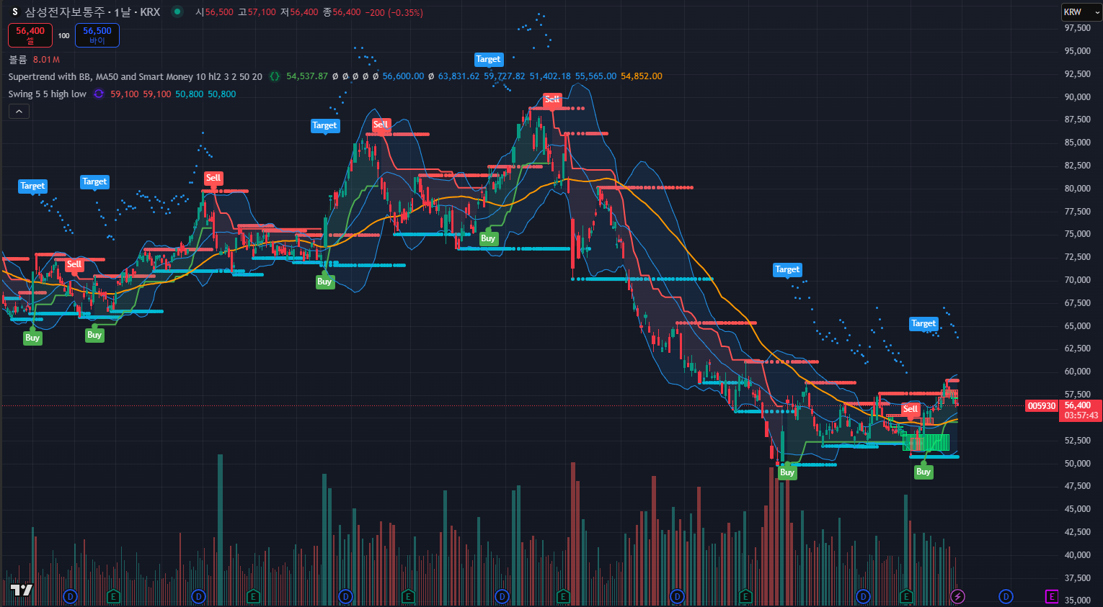Click the 62,500 price scale label
The image size is (1103, 607).
point(1078,349)
